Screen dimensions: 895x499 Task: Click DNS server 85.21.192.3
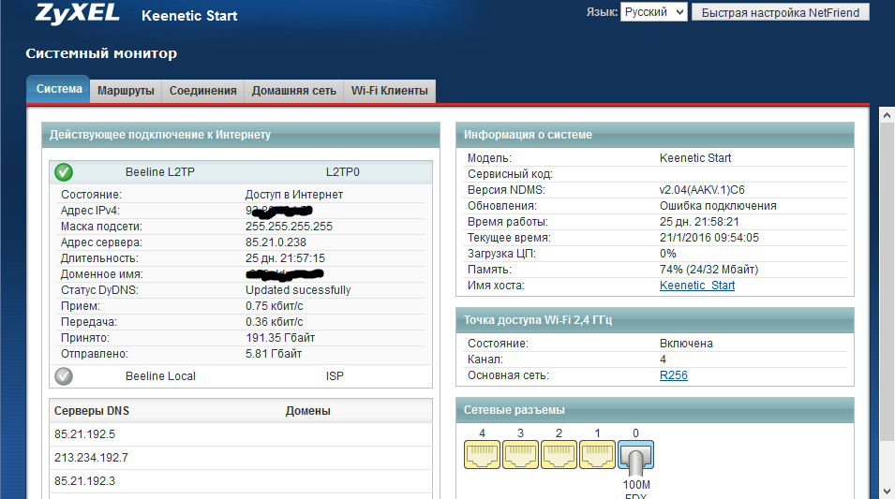[84, 481]
